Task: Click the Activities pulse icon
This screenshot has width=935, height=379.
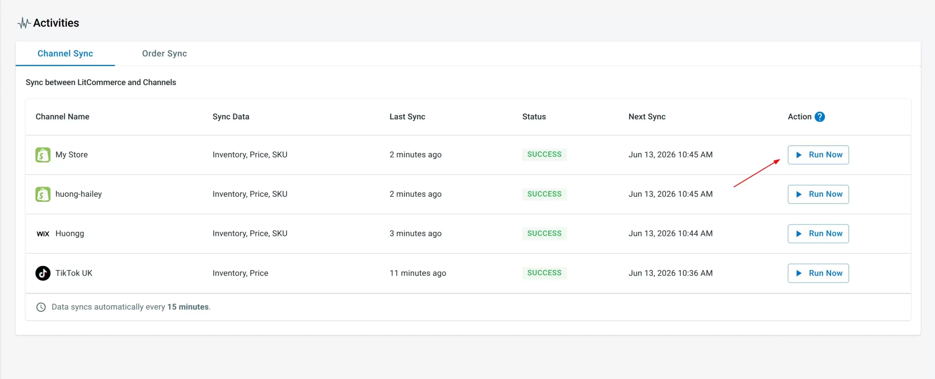Action: click(x=24, y=23)
